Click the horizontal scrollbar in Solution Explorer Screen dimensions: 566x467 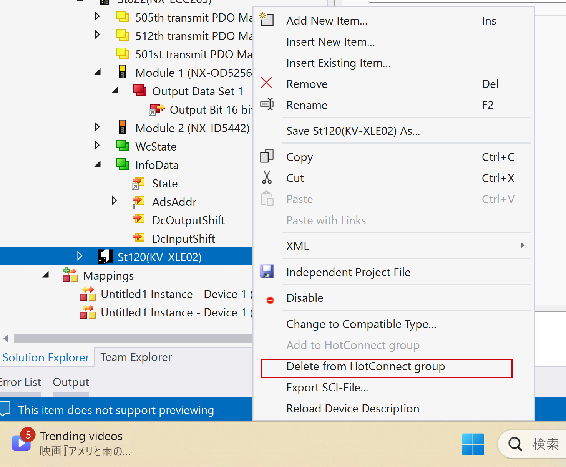click(133, 338)
